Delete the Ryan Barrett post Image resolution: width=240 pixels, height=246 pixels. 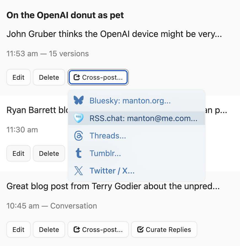(49, 153)
